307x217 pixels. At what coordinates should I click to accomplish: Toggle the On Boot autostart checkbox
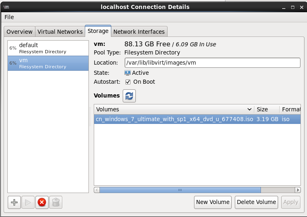click(128, 82)
